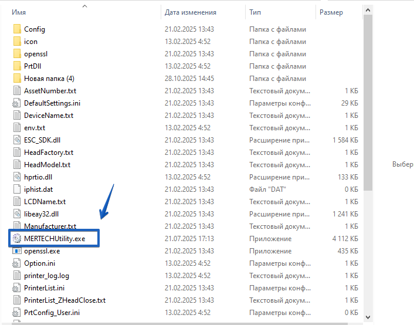Click the MERTECHUtility.exe application icon
414x325 pixels.
16,239
